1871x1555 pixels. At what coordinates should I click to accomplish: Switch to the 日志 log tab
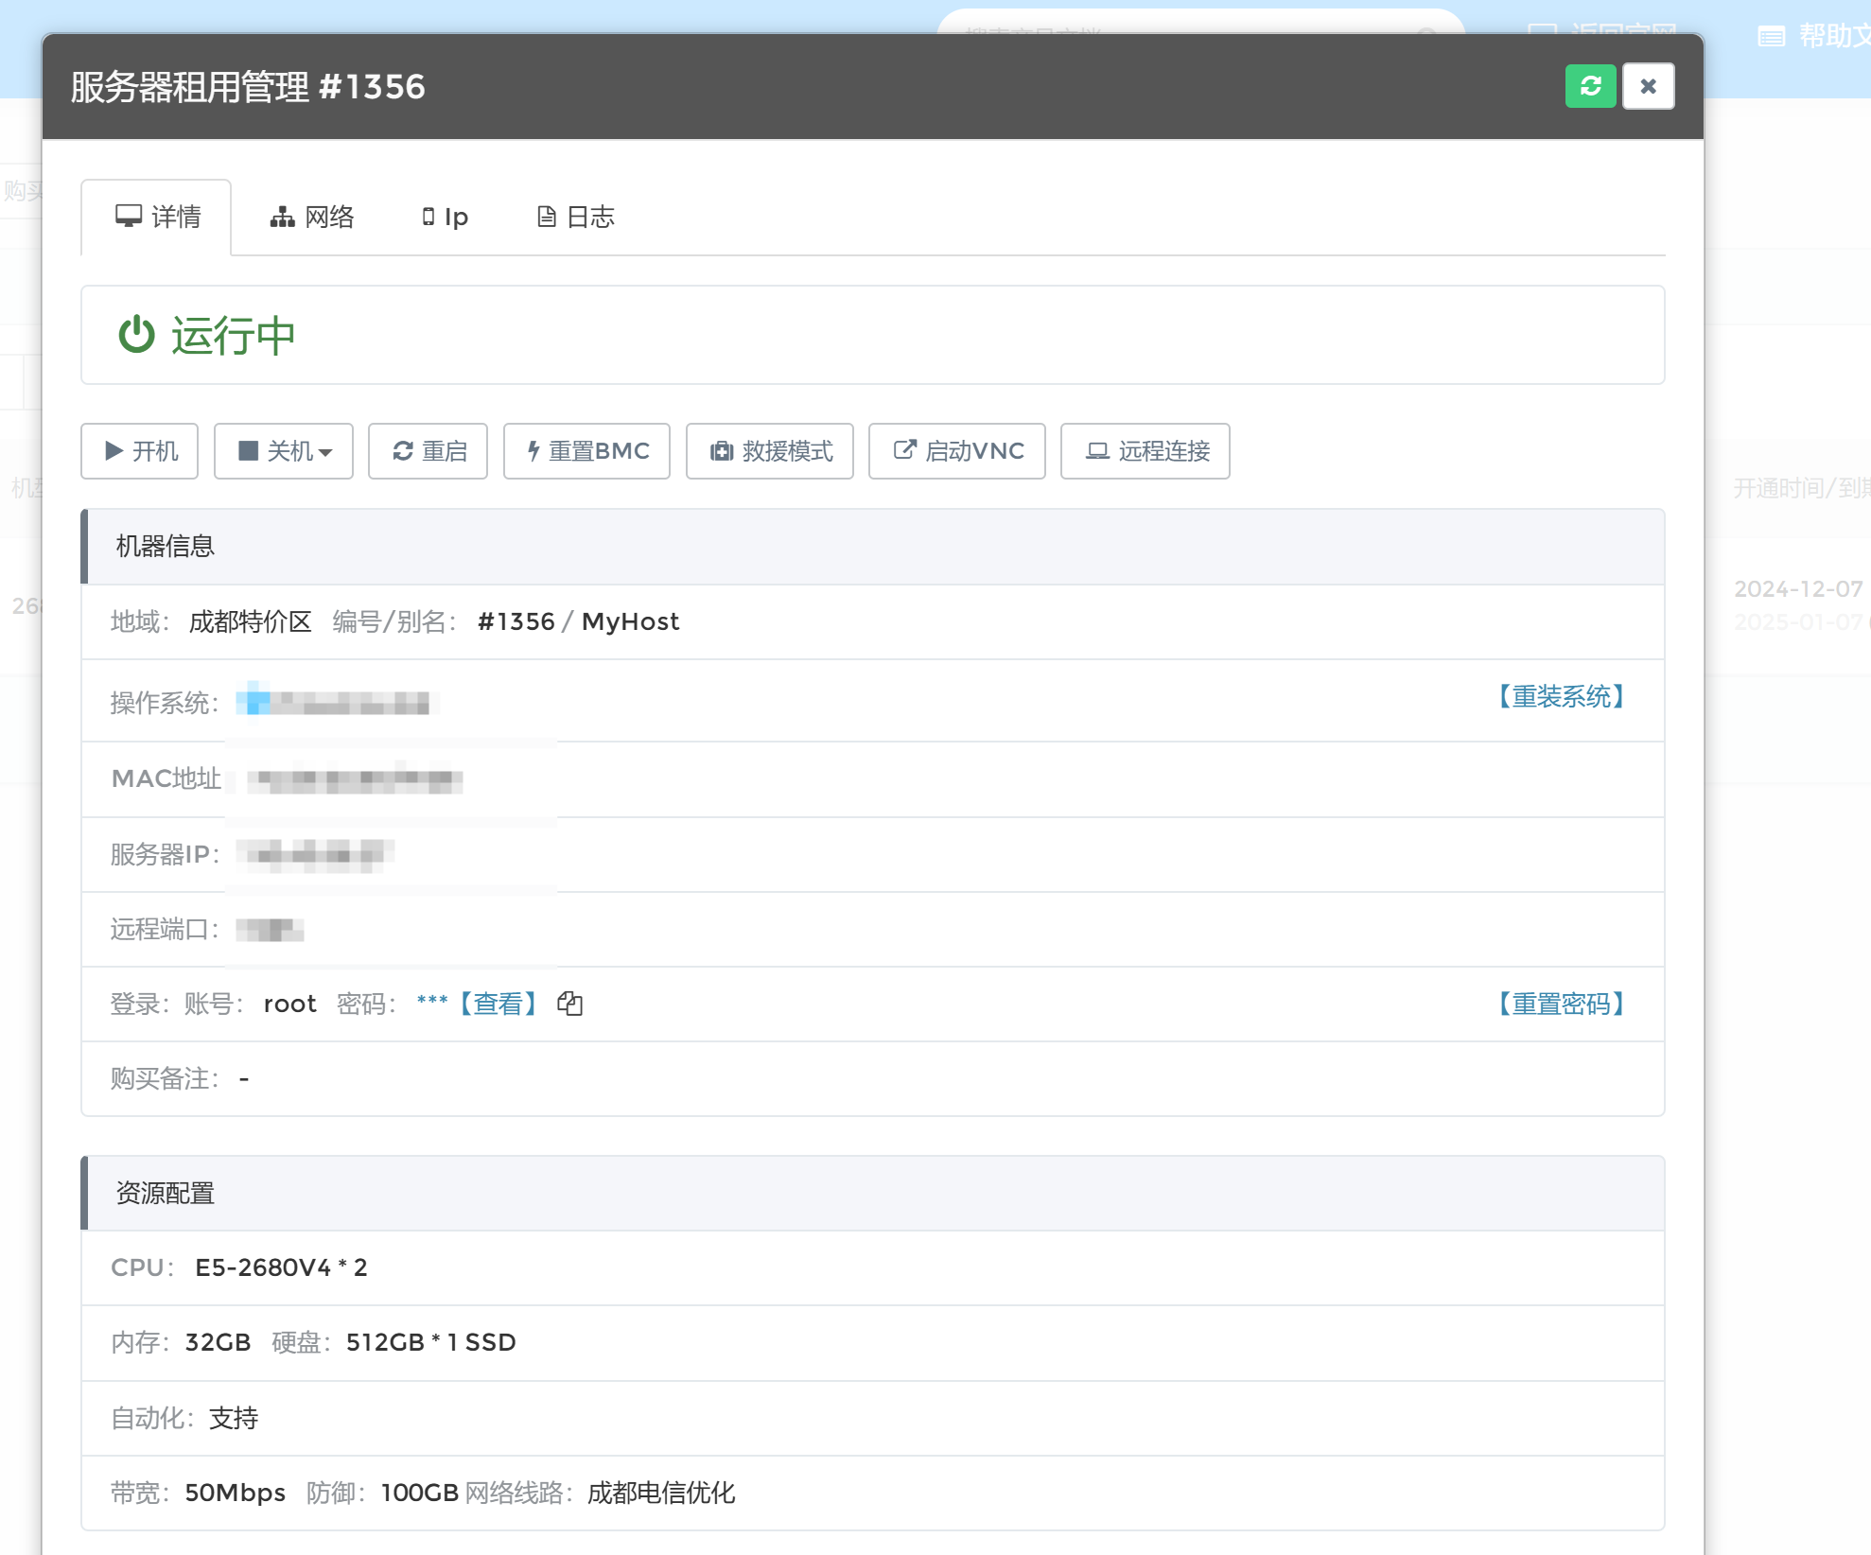coord(575,218)
